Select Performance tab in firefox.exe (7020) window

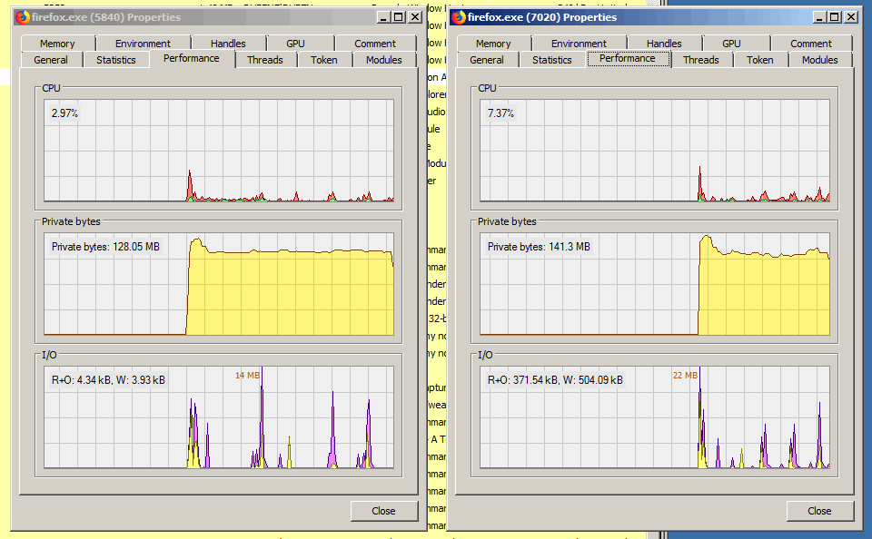click(628, 58)
